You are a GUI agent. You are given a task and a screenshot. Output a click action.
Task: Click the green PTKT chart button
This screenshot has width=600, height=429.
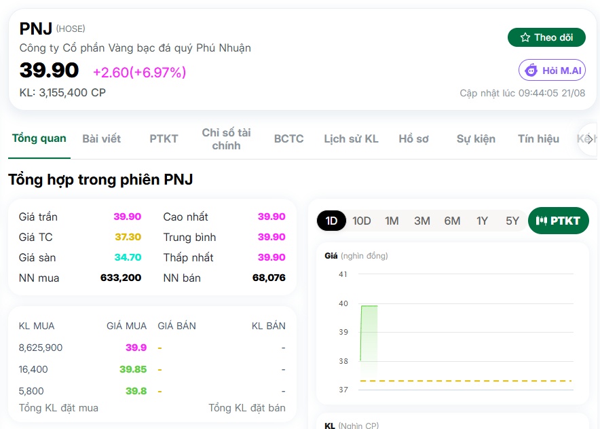559,221
